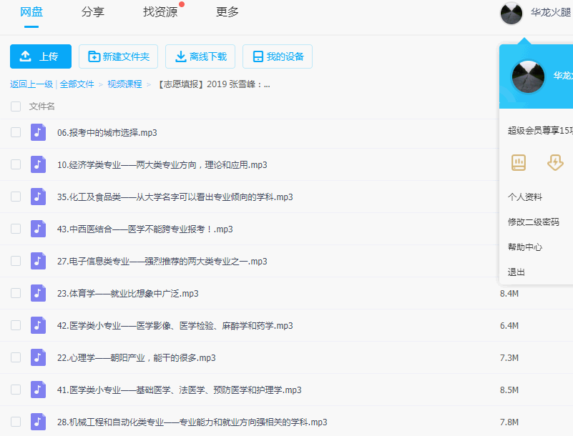The width and height of the screenshot is (573, 436).
Task: Check the box for 10.经济学类专业 file
Action: pos(16,164)
